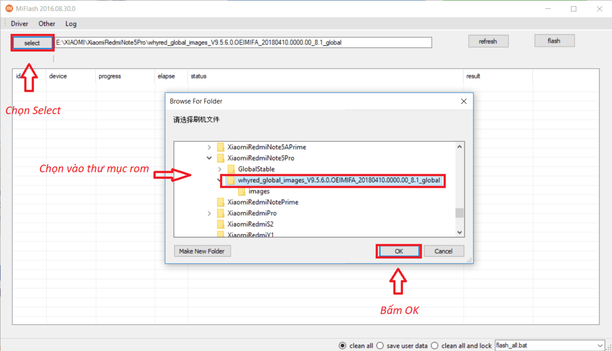Click OK in Browse For Folder dialog

[399, 251]
